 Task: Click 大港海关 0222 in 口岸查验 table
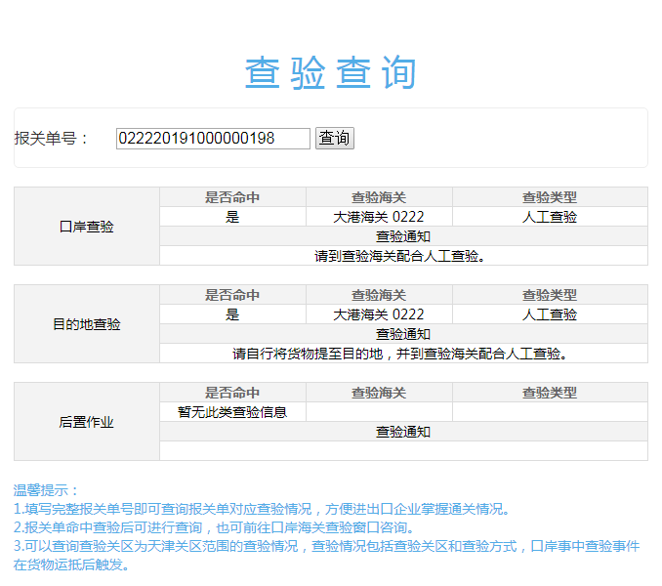(379, 217)
